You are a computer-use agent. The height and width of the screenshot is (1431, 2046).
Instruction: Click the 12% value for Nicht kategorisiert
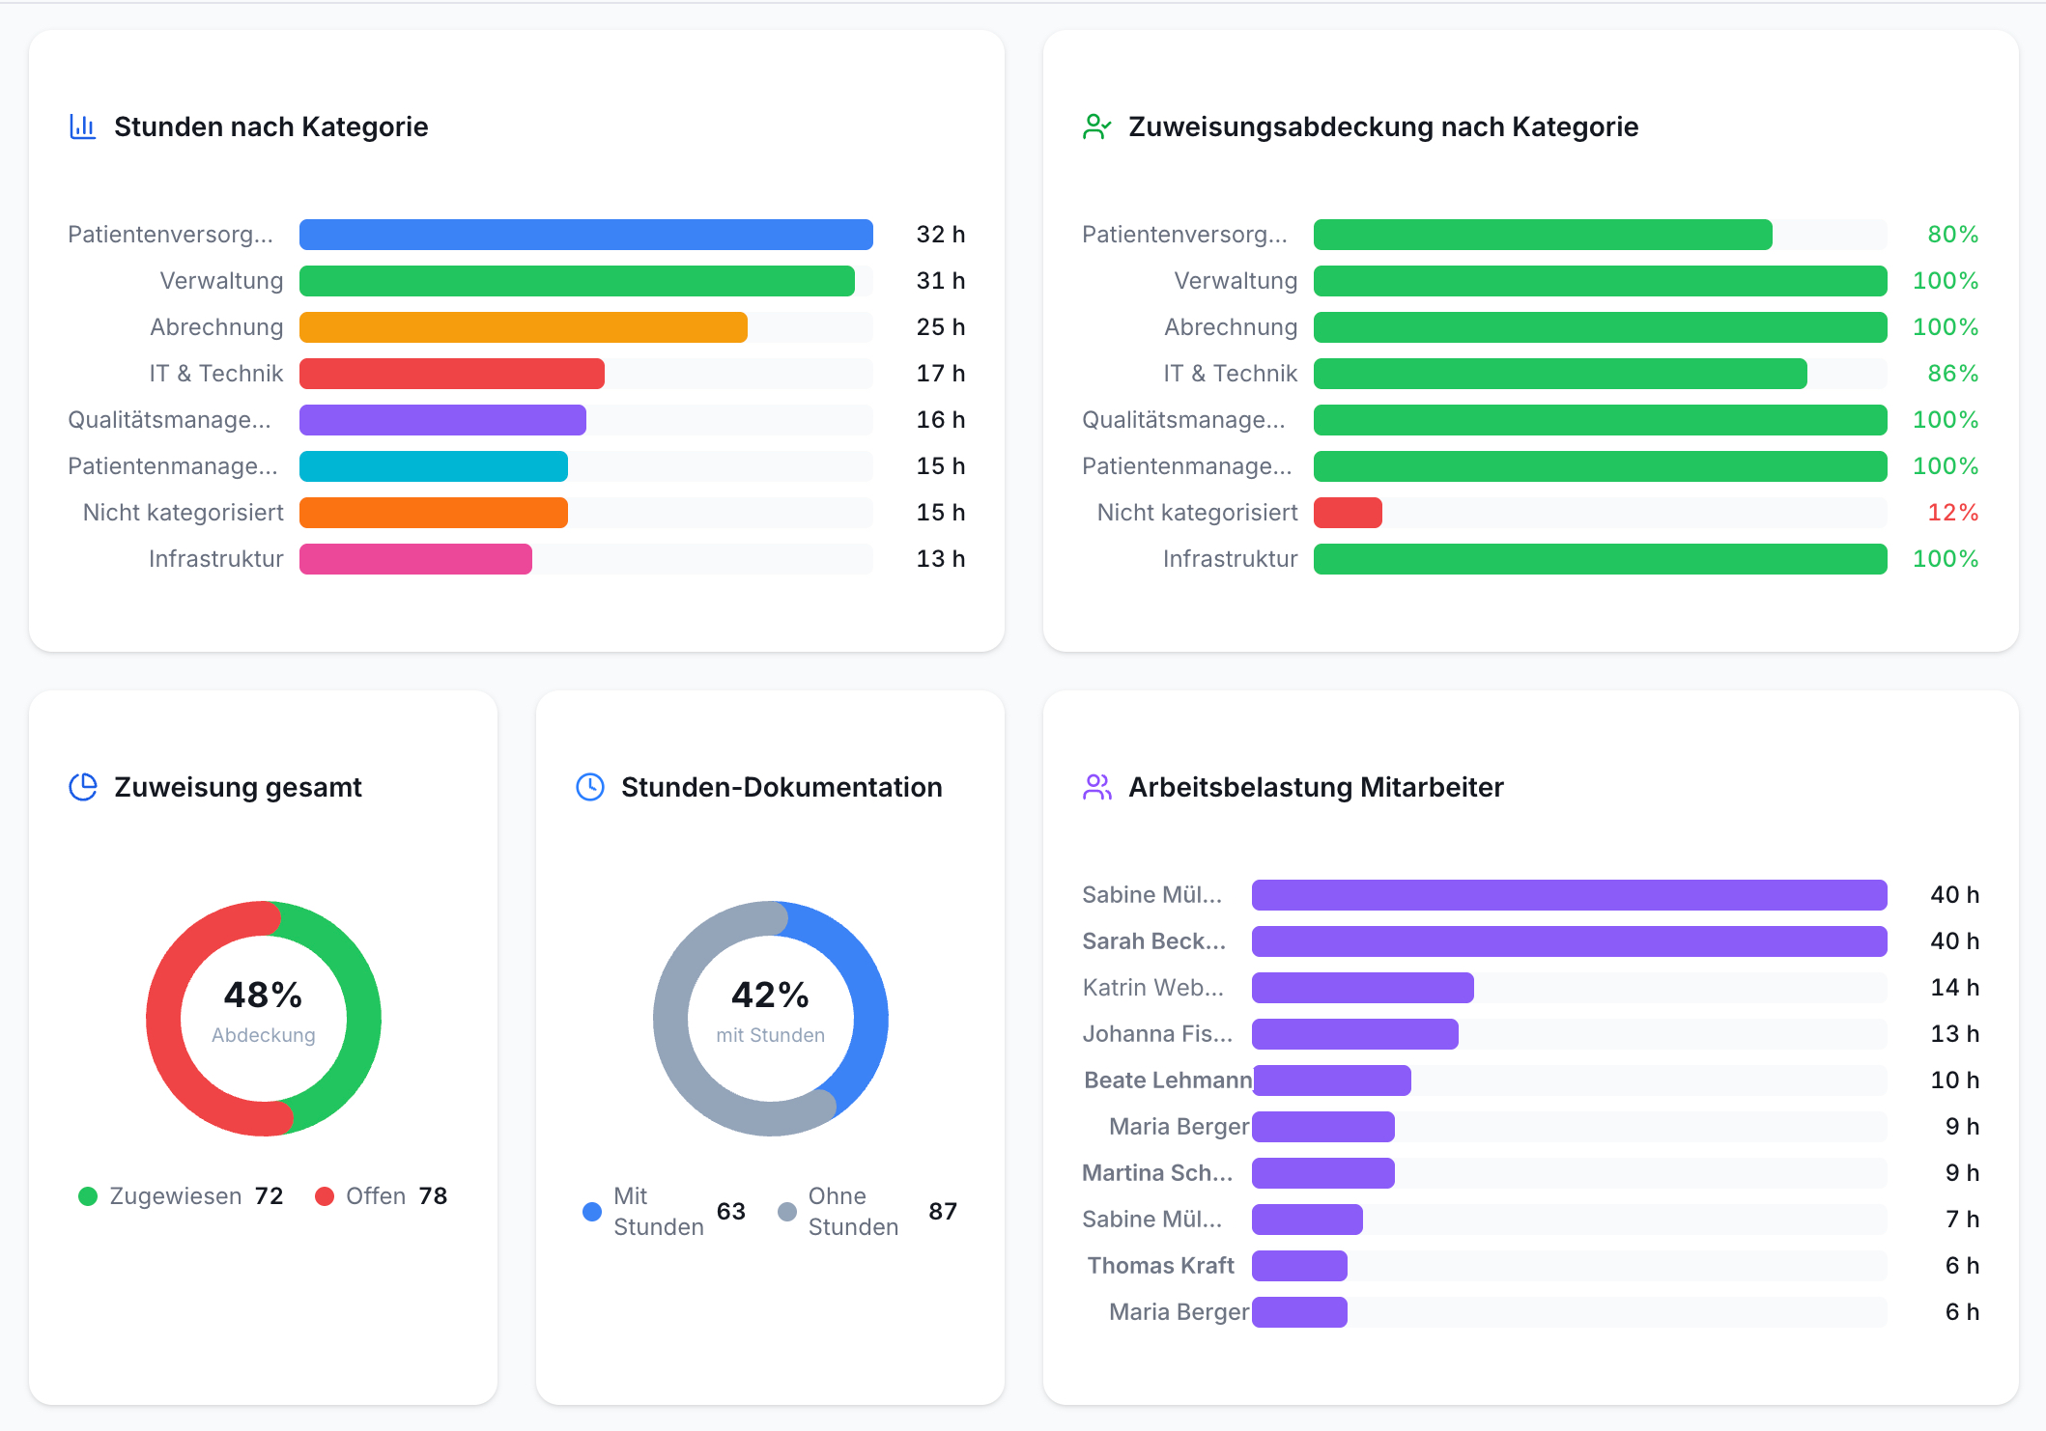pos(1953,513)
